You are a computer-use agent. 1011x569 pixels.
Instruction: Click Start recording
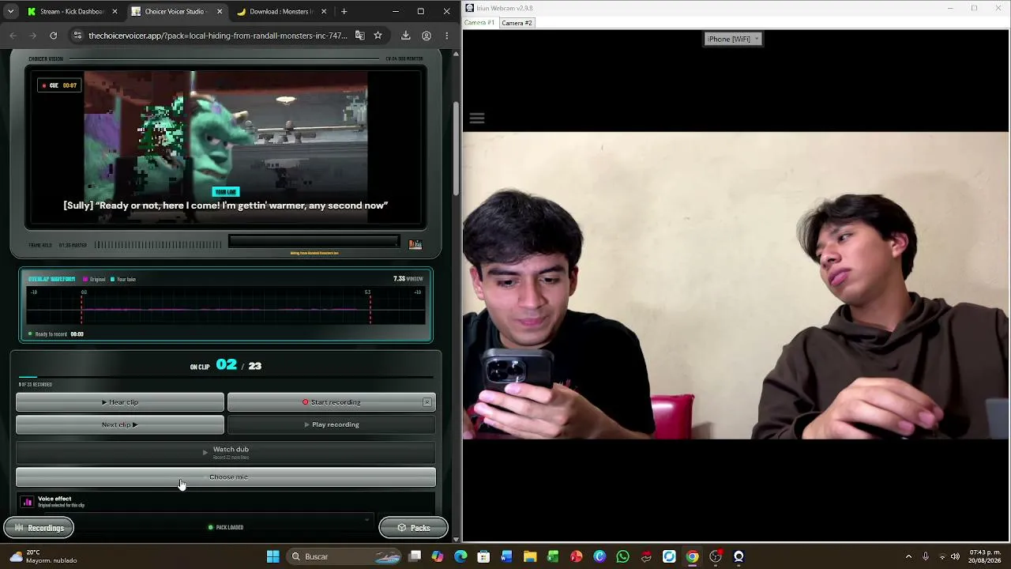click(332, 402)
